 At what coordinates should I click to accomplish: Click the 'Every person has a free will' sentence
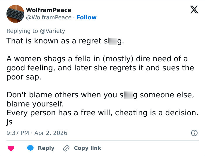pos(102,113)
